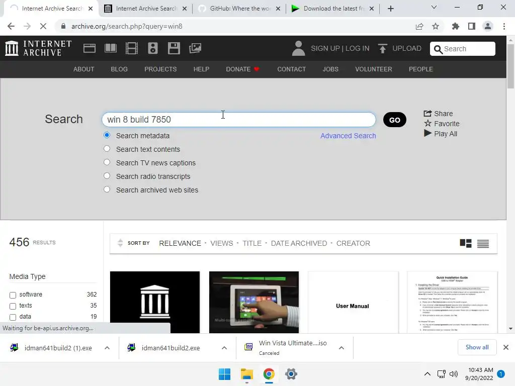Viewport: 515px width, 386px height.
Task: Open the Chrome extensions puzzle icon
Action: pos(456,26)
